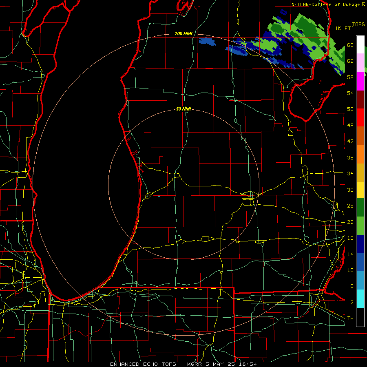Click the navy 22K ft legend swatch

point(360,244)
